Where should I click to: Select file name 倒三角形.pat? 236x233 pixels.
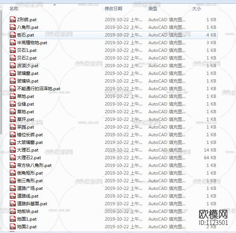point(30,181)
